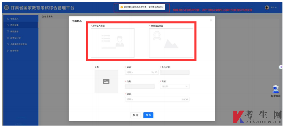The height and width of the screenshot is (127, 286).
Task: Upload the 身份证国徽面 ID emblem image
Action: pyautogui.click(x=171, y=43)
